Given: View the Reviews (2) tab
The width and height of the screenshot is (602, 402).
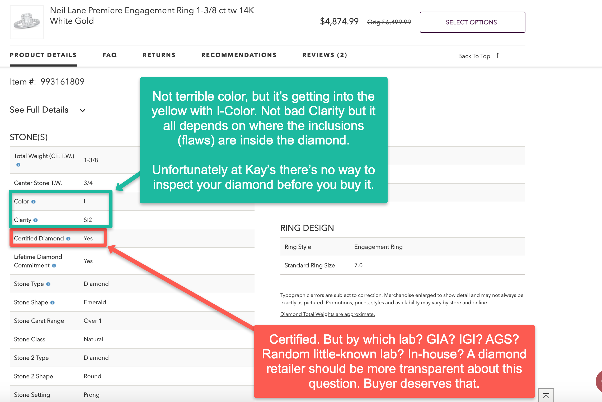Looking at the screenshot, I should pos(324,55).
